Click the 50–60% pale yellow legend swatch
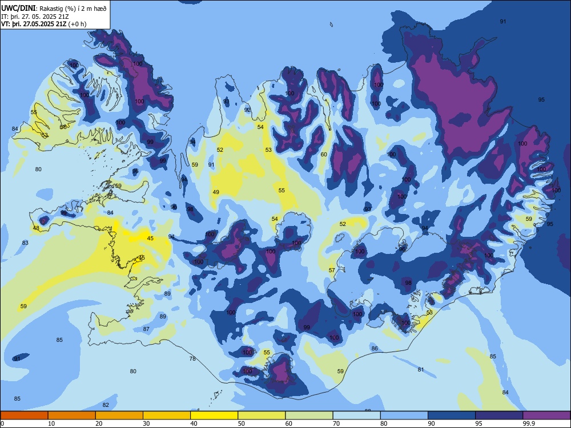The height and width of the screenshot is (428, 571). point(262,415)
